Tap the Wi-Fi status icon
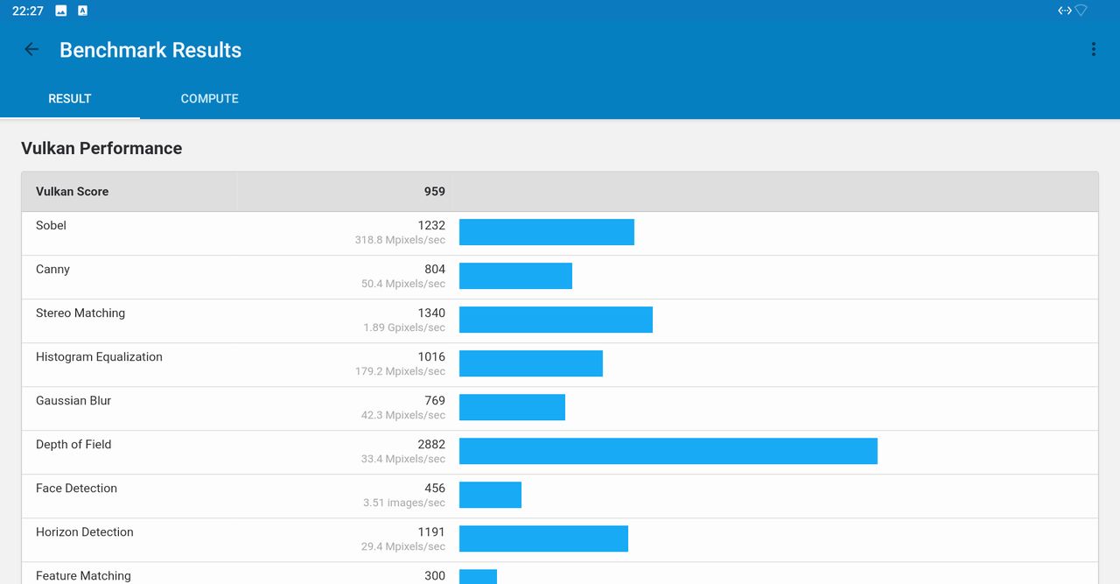1120x584 pixels. (x=1081, y=11)
